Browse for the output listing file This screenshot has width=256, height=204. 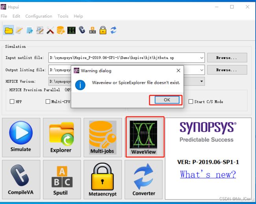[227, 70]
